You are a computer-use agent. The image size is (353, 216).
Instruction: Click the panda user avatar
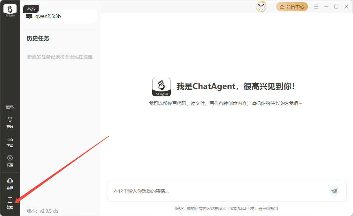click(x=261, y=7)
